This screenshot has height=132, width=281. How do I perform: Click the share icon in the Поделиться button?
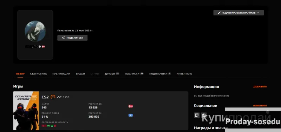[63, 38]
